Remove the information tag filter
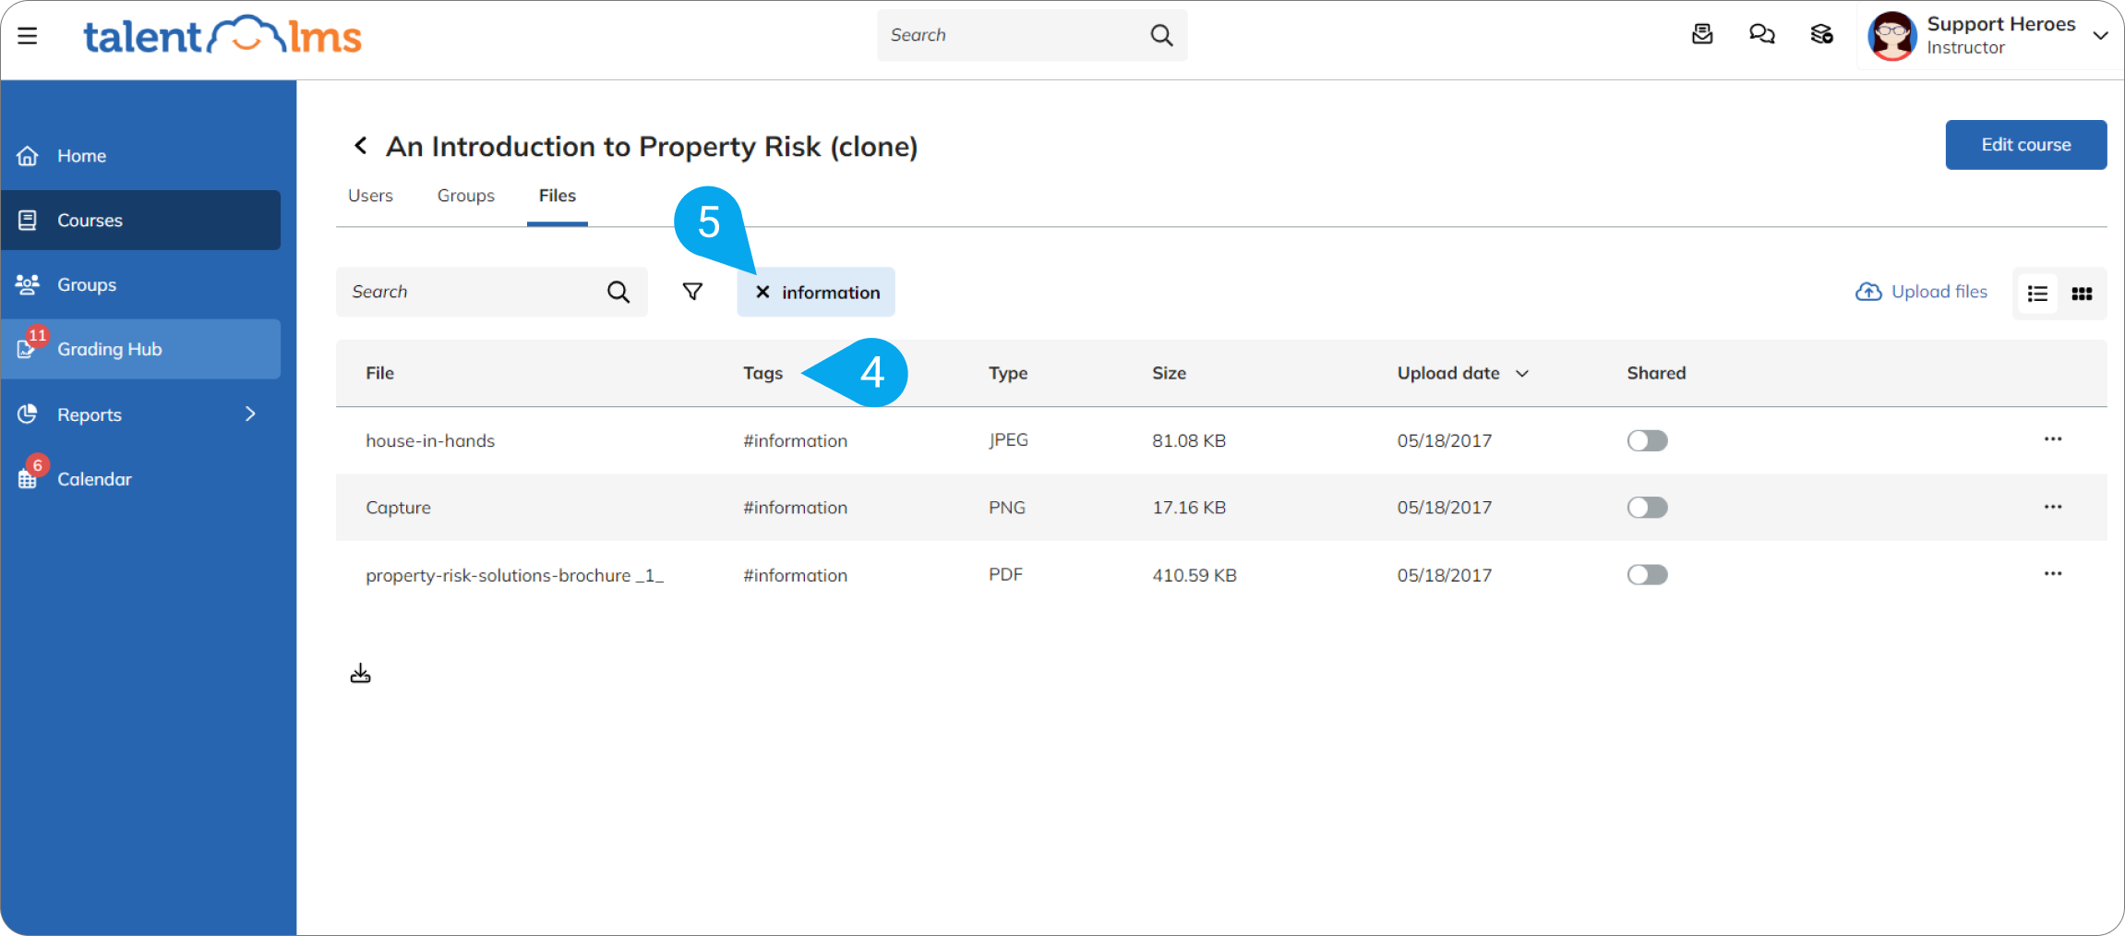 click(x=762, y=292)
